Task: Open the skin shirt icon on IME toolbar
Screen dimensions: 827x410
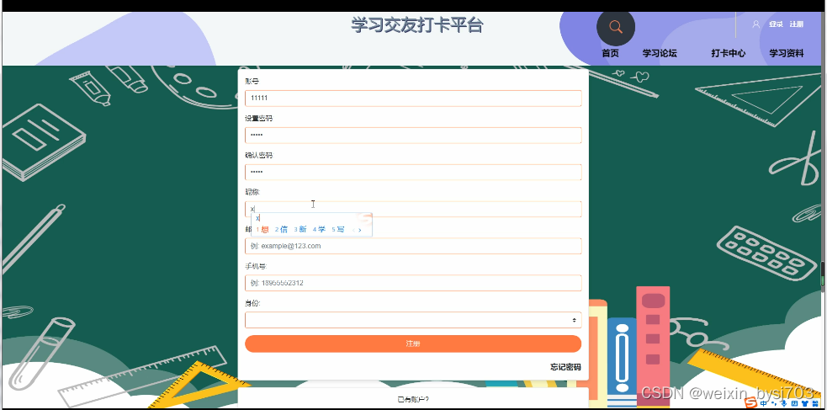Action: [805, 403]
